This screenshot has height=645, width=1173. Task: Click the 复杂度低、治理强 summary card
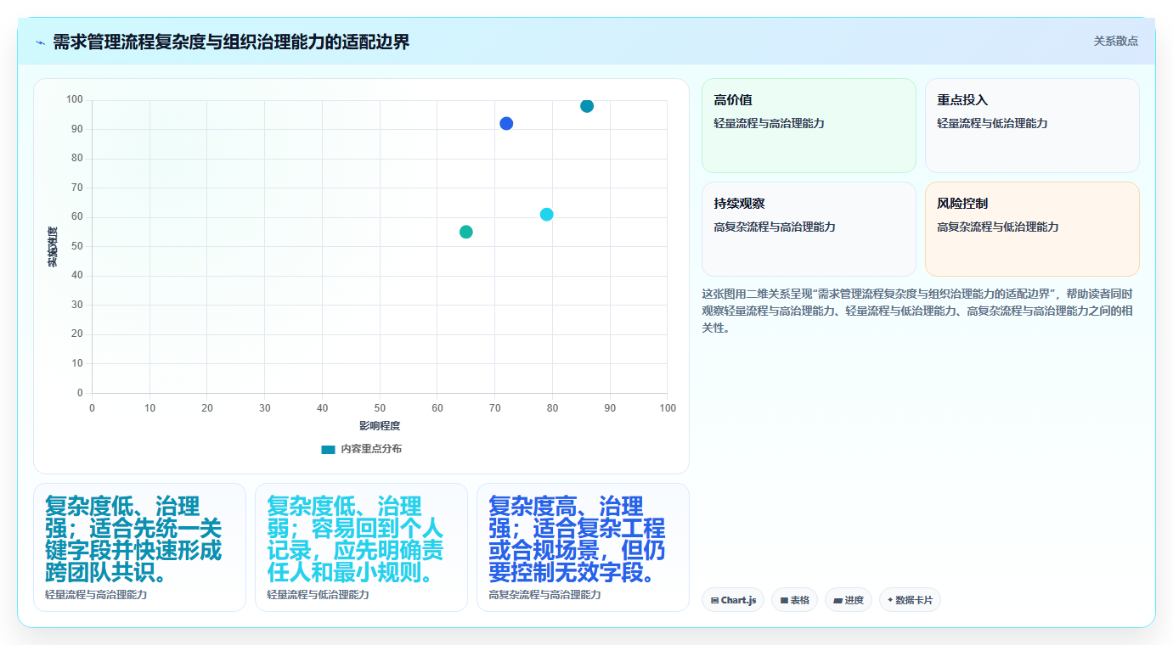point(139,547)
